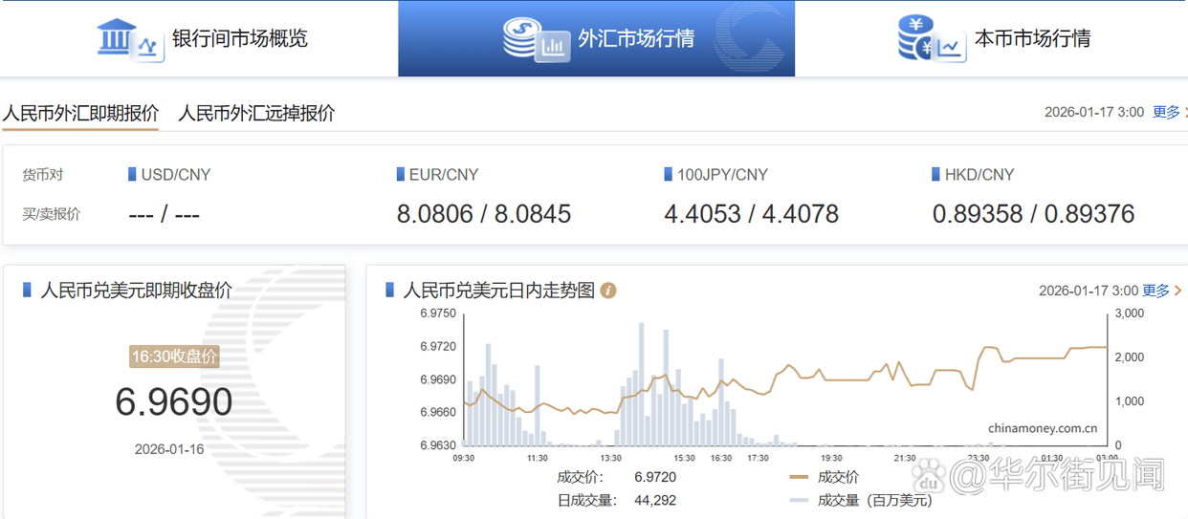The image size is (1188, 519).
Task: Switch to 人民币外汇远掉报价 tab
Action: (x=256, y=113)
